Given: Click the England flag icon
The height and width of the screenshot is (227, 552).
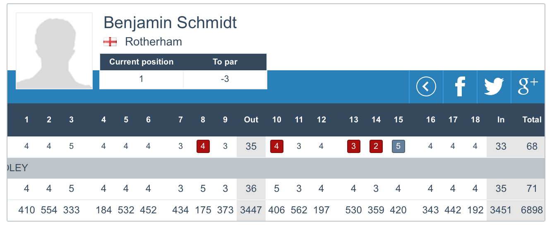Looking at the screenshot, I should click(x=110, y=42).
